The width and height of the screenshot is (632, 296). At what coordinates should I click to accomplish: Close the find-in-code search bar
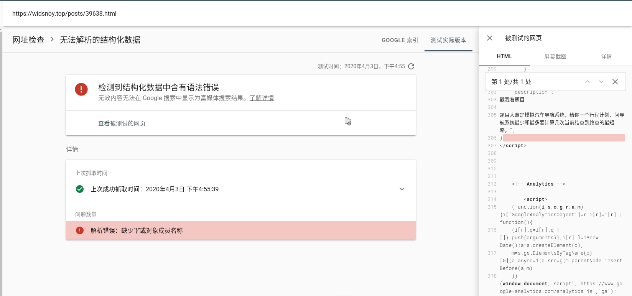click(615, 82)
